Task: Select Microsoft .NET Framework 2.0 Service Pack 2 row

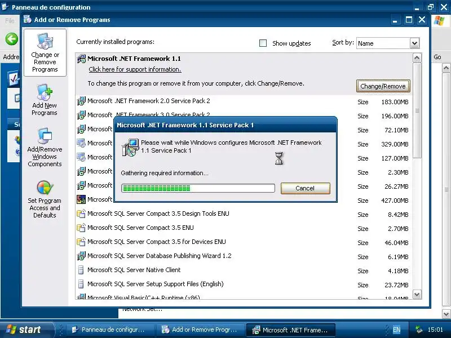Action: [244, 101]
